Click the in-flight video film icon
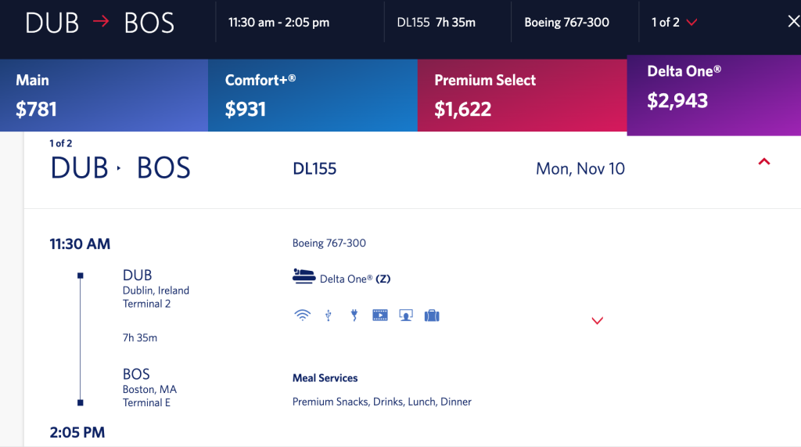 pos(380,315)
